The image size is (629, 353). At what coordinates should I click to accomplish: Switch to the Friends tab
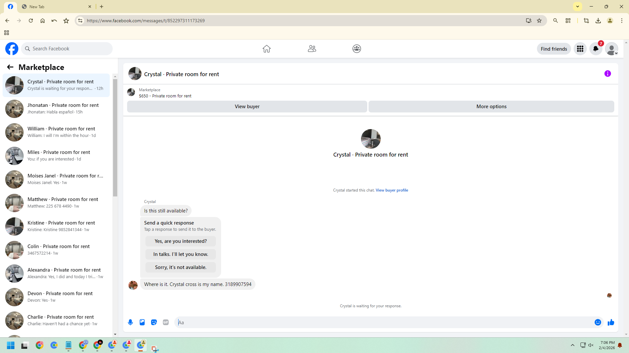(x=312, y=49)
